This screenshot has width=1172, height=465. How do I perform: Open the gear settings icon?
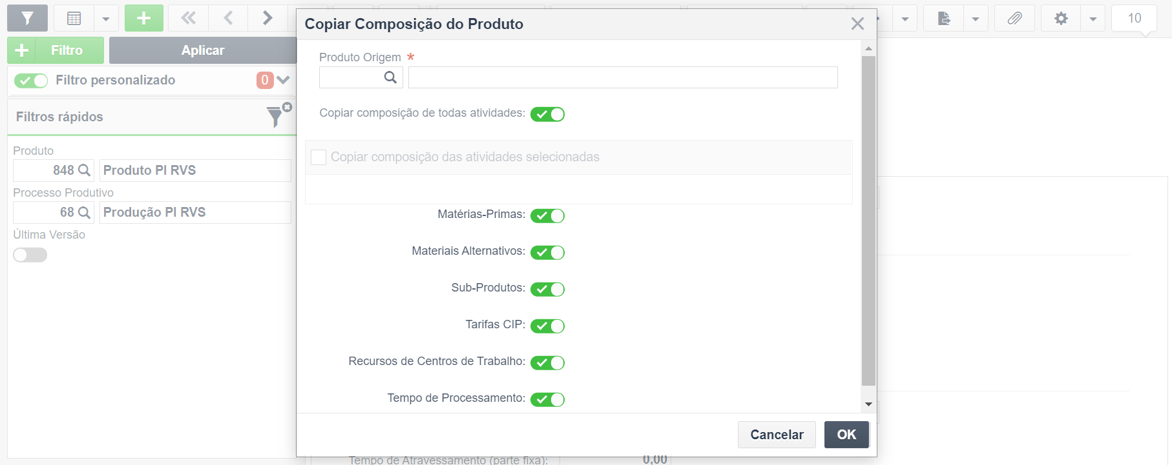click(x=1061, y=18)
